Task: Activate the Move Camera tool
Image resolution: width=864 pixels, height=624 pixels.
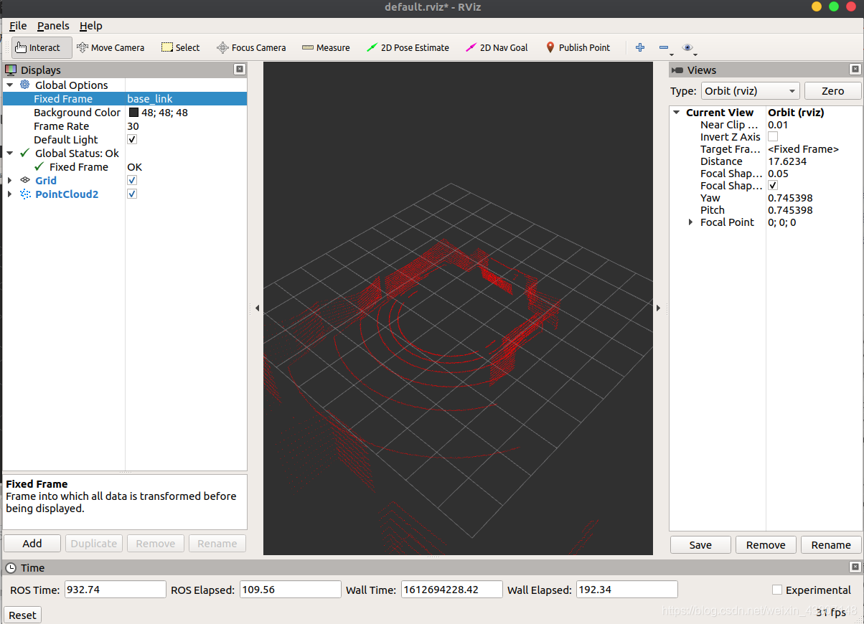Action: click(111, 47)
